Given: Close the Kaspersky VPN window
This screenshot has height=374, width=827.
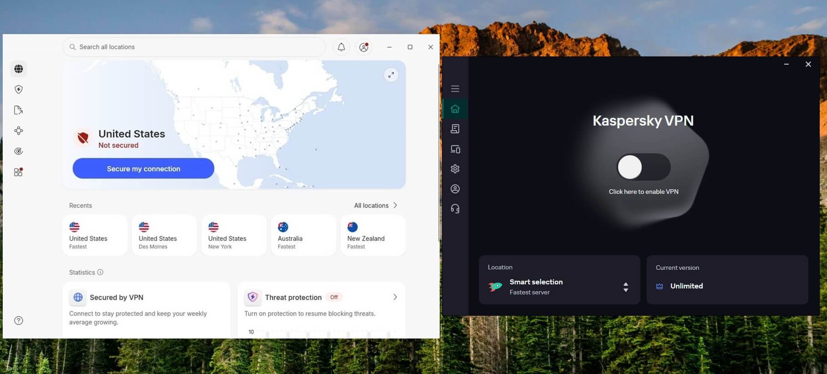Looking at the screenshot, I should coord(808,64).
